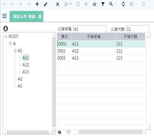Click the funnel filter icon

coord(103,4)
